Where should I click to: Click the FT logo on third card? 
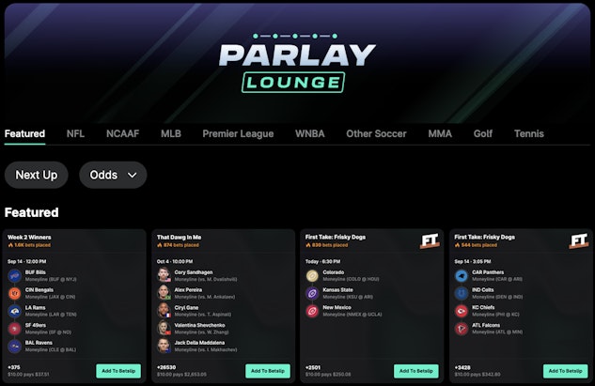(430, 240)
